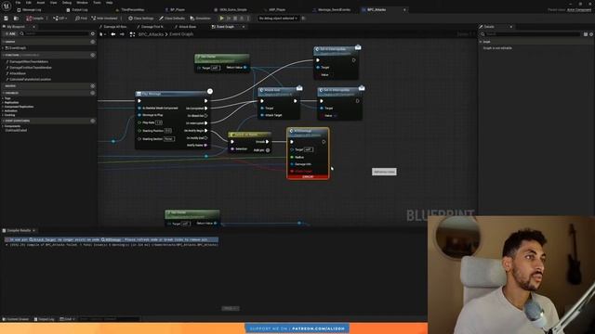Open My Blueprint view options gear
The width and height of the screenshot is (595, 334).
(x=93, y=33)
